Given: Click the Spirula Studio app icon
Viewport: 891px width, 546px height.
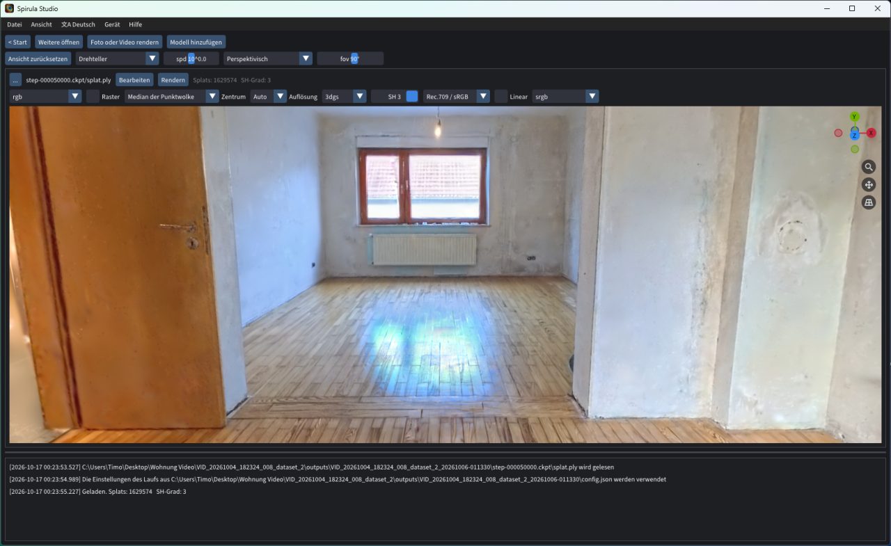Looking at the screenshot, I should (x=9, y=8).
